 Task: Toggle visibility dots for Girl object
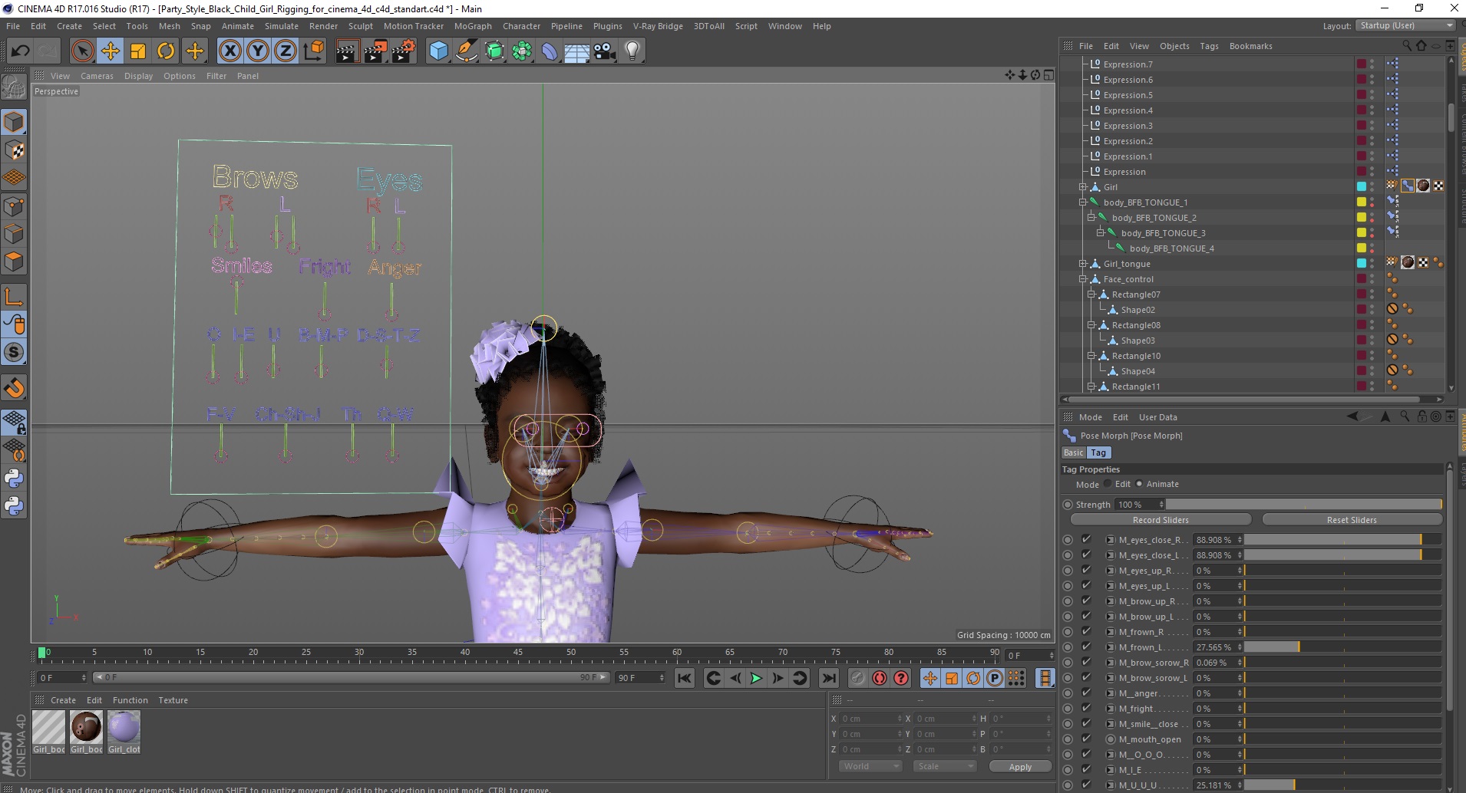tap(1372, 186)
